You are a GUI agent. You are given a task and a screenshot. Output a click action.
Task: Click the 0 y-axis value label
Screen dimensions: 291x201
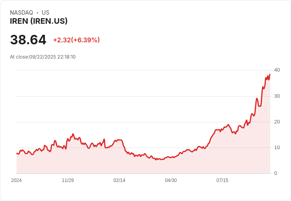[276, 173]
